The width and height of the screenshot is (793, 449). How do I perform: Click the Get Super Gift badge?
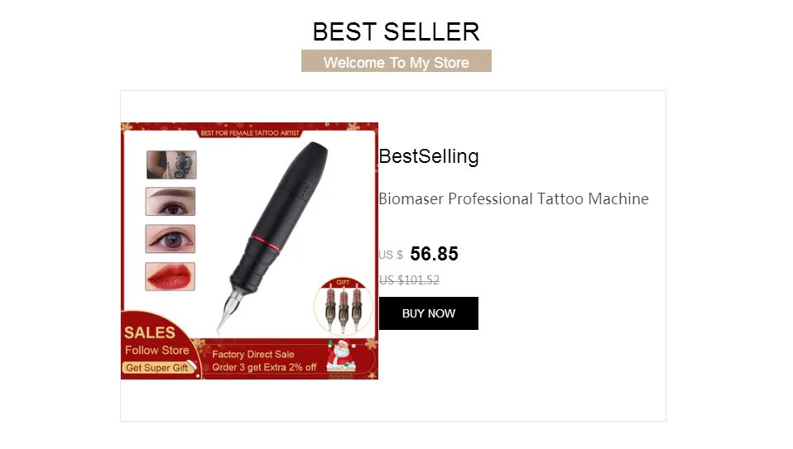158,368
